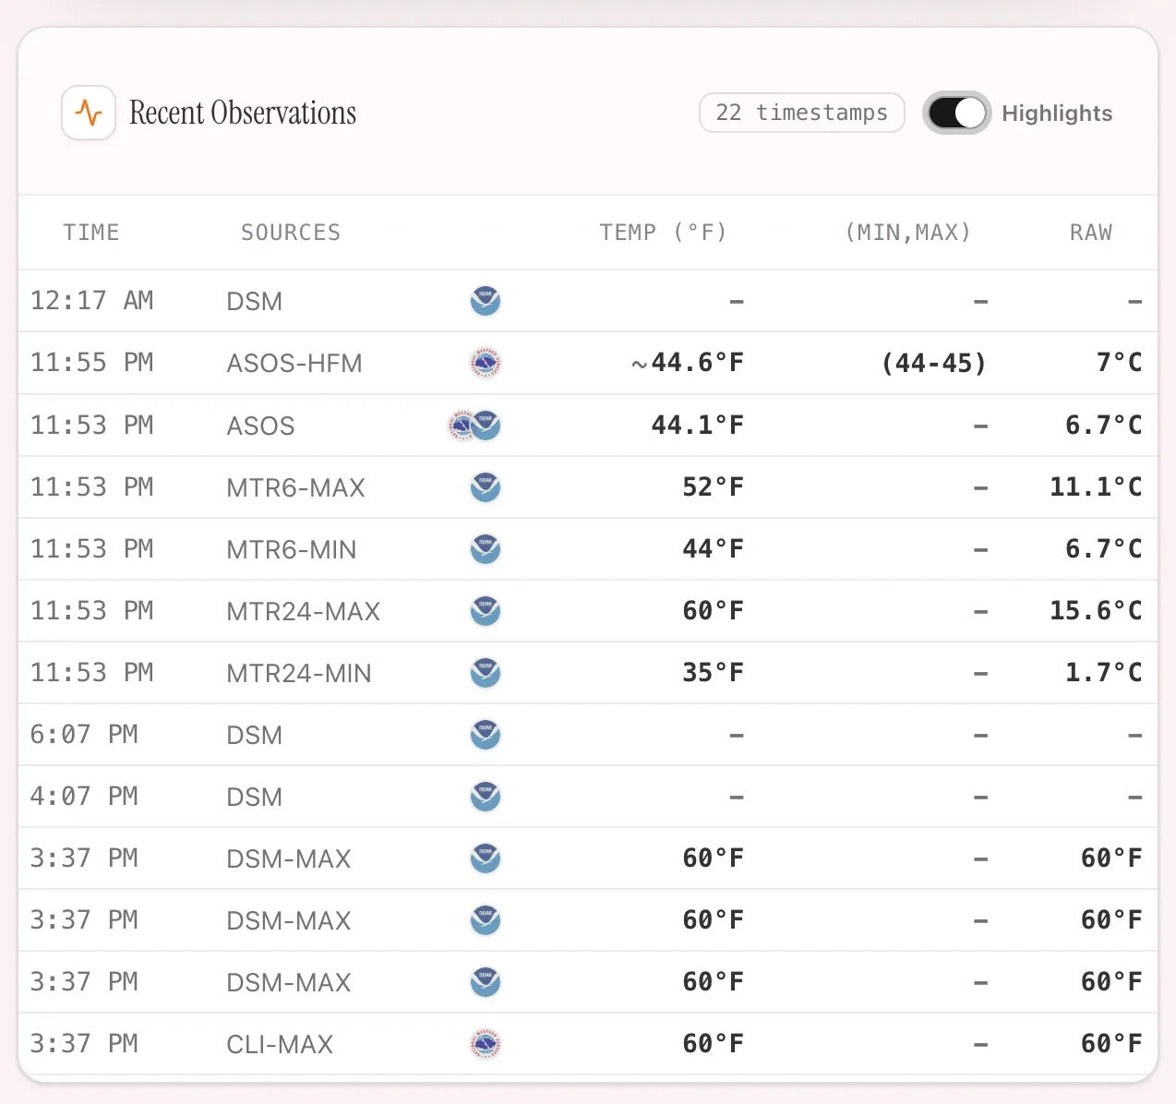Sort by the TIME column header
The image size is (1176, 1104).
coord(91,233)
